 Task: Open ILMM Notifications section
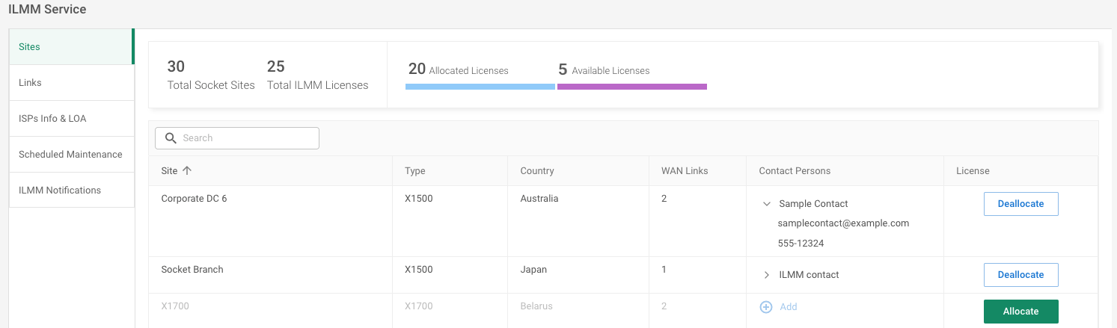(71, 191)
